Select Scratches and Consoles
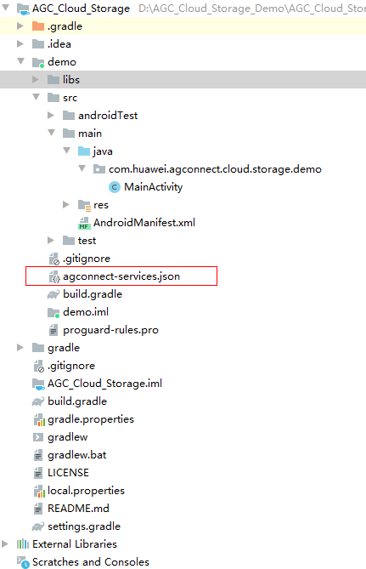Image resolution: width=366 pixels, height=569 pixels. coord(91,561)
